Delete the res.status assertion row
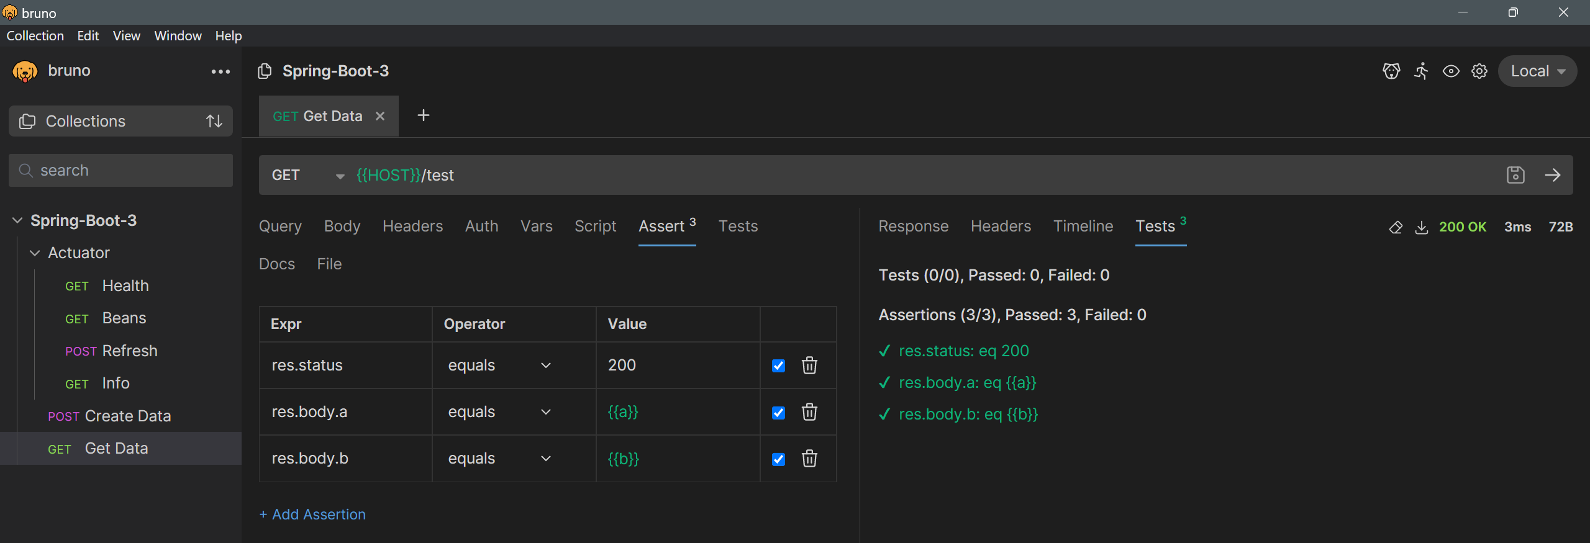 (809, 365)
